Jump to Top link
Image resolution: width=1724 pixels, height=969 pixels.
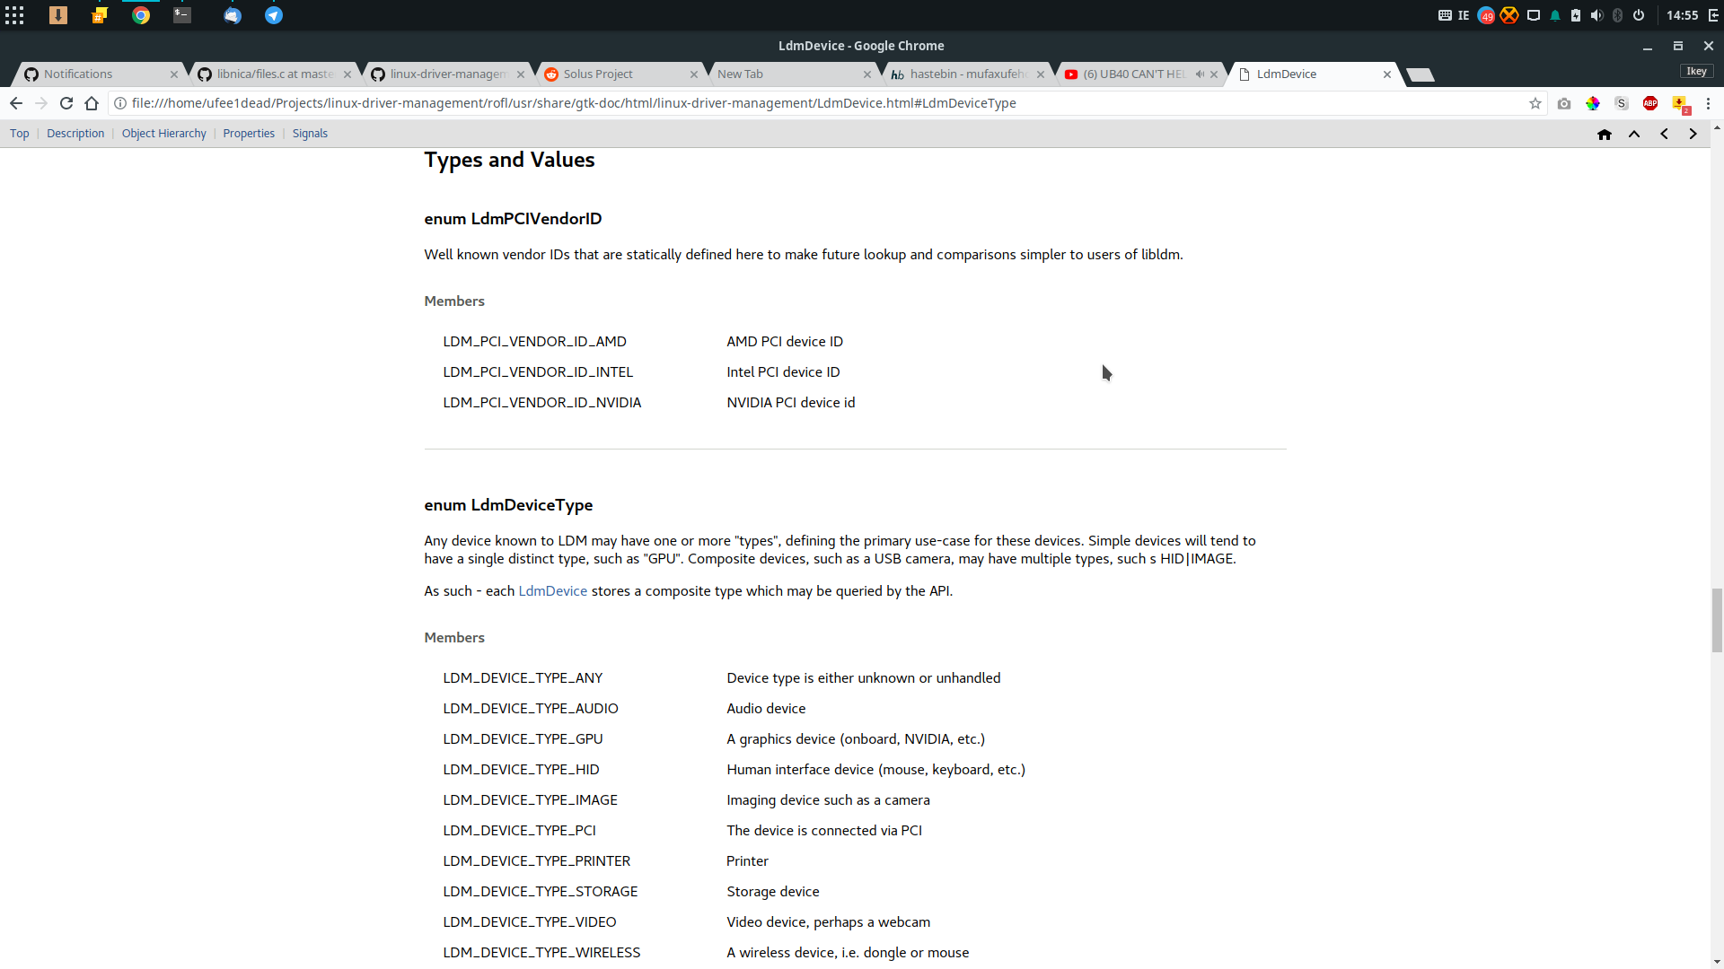[x=20, y=134]
